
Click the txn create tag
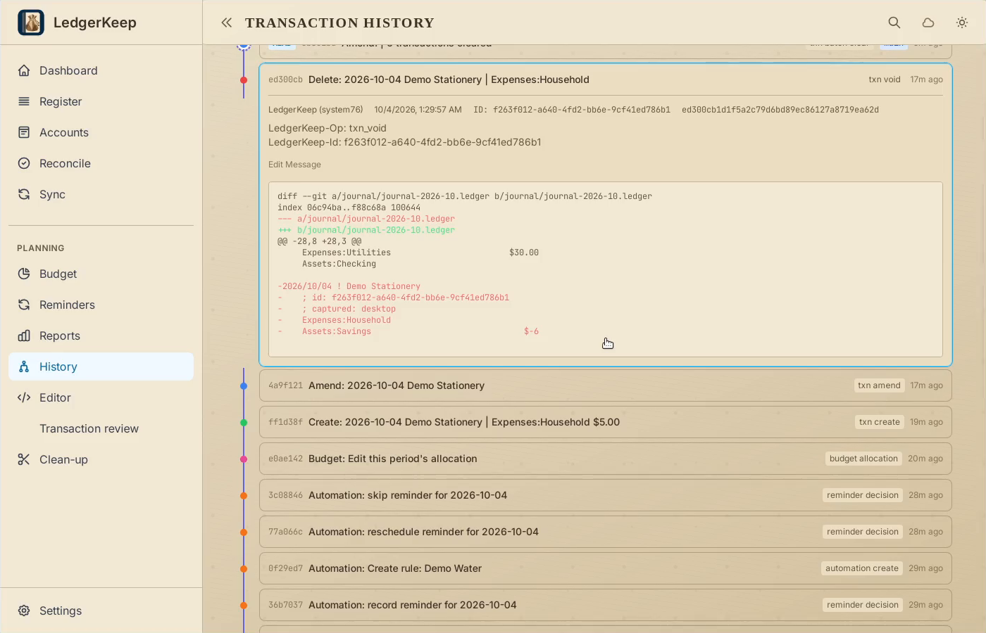pyautogui.click(x=879, y=422)
